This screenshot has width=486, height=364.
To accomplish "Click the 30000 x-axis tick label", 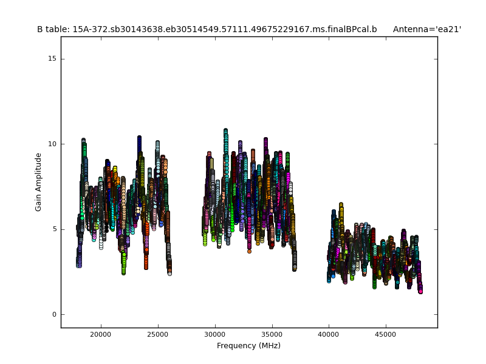I will click(x=215, y=334).
